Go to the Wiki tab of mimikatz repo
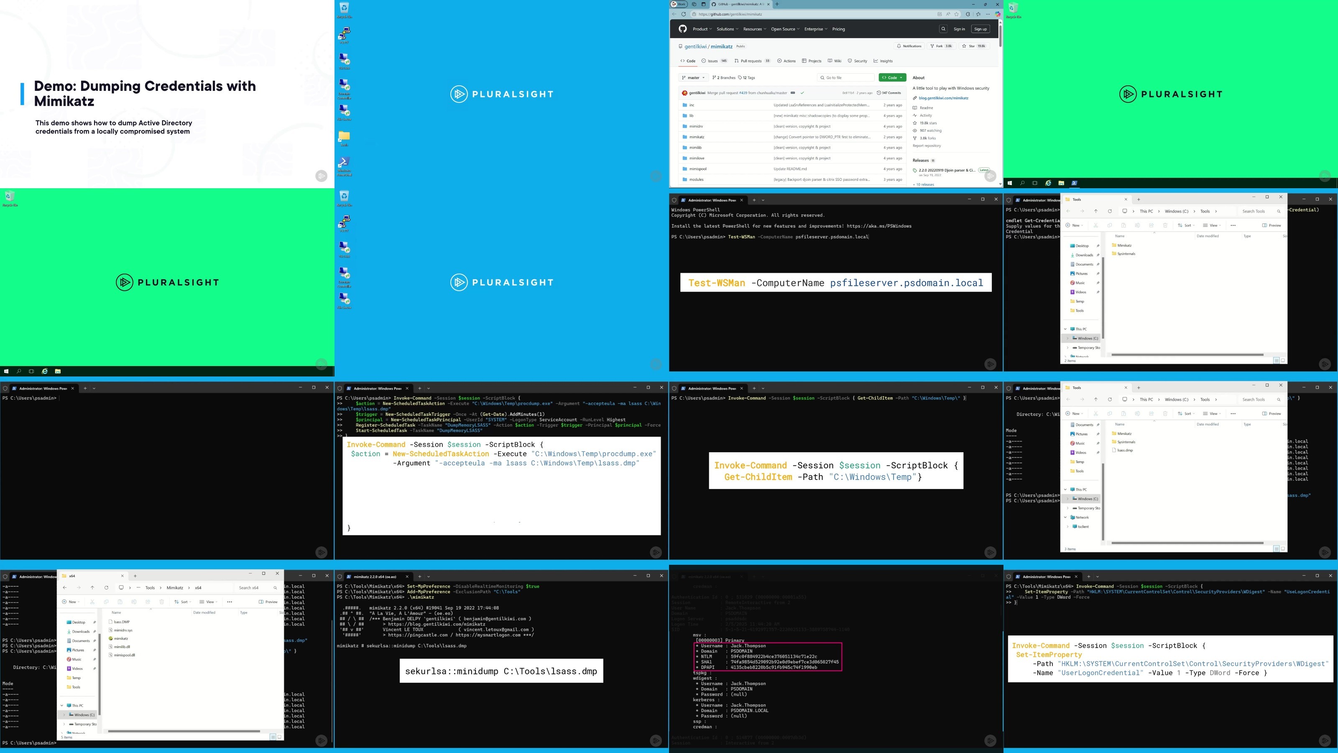 coord(835,61)
